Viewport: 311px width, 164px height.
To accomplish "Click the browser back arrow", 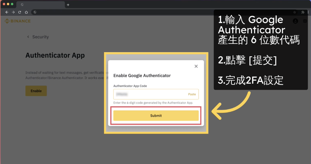I will pyautogui.click(x=7, y=12).
